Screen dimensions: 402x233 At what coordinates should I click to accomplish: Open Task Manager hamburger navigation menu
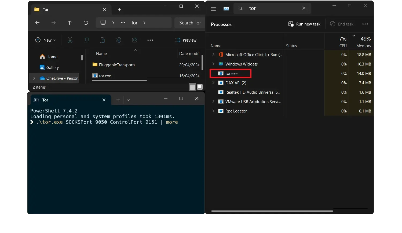[x=213, y=9]
